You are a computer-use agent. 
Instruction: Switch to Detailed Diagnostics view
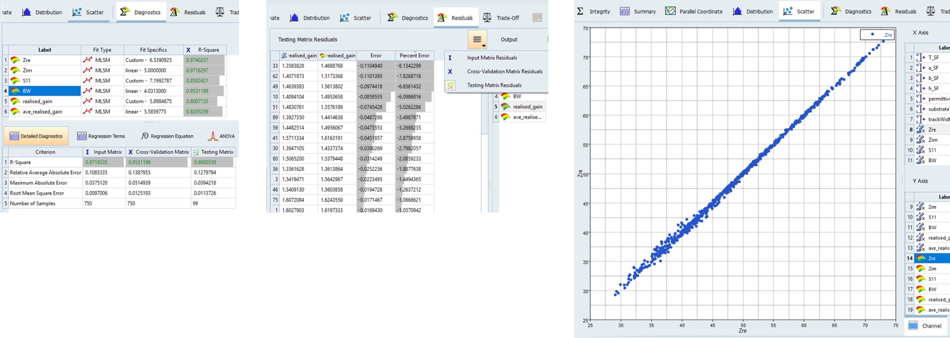tap(36, 136)
